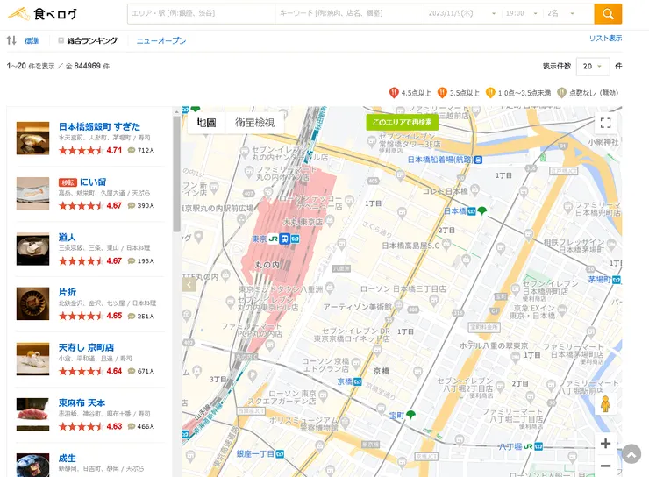Click the 茅場町 station metro icon

point(617,280)
